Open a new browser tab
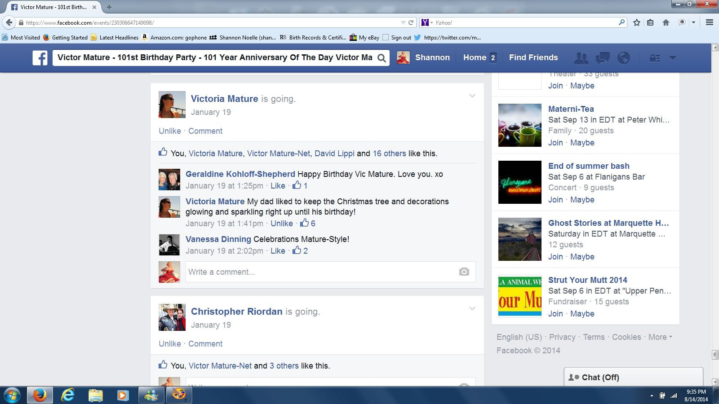This screenshot has width=719, height=404. click(x=109, y=7)
